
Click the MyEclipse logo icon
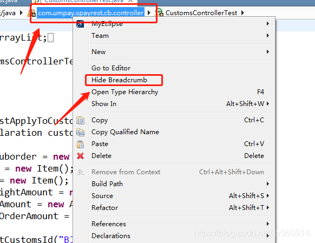[x=80, y=24]
